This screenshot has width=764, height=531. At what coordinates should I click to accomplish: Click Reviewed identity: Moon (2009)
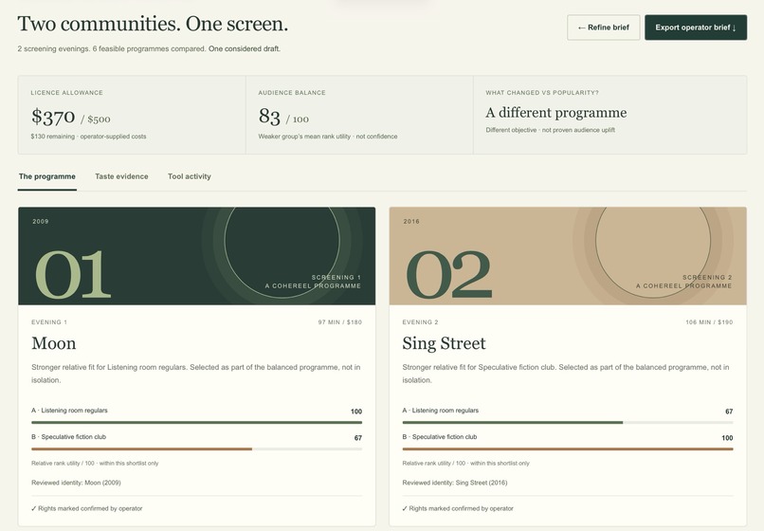coord(76,483)
